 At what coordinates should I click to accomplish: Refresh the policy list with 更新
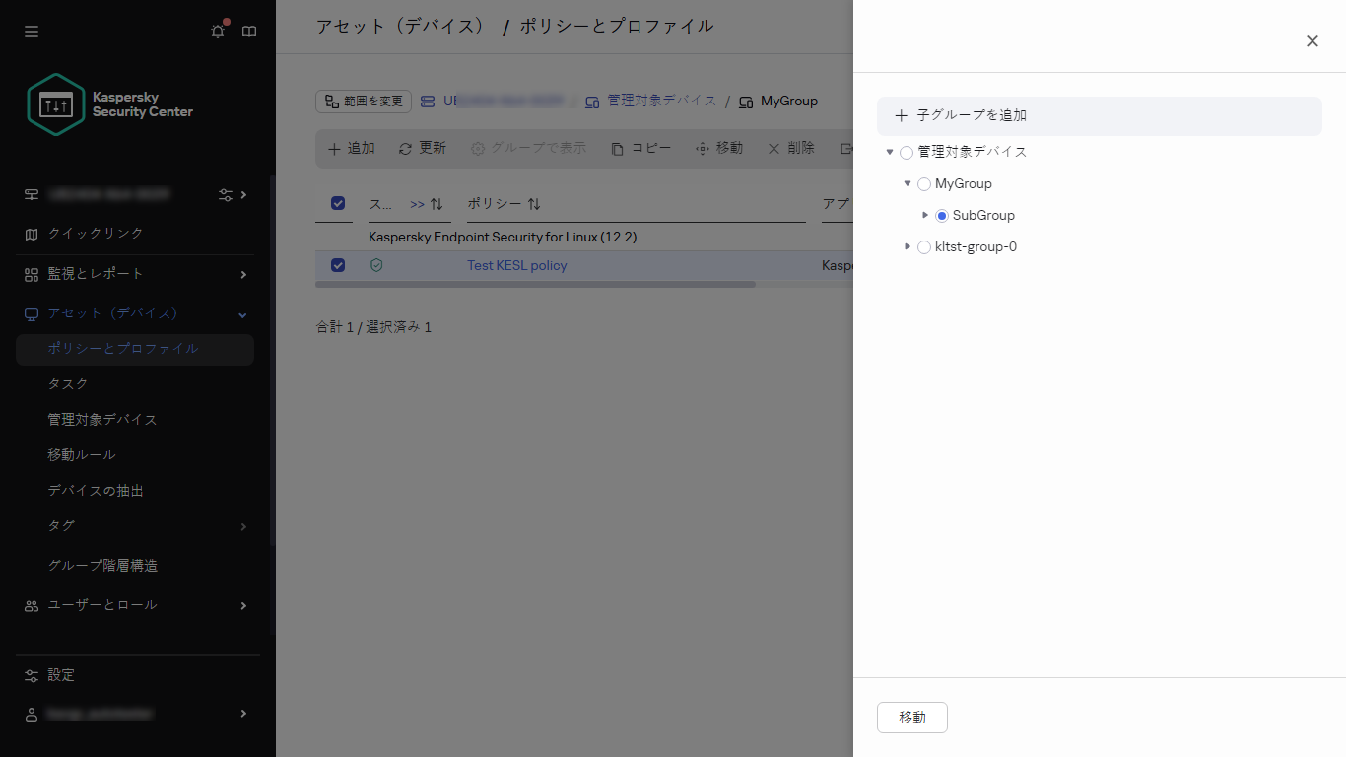coord(422,148)
